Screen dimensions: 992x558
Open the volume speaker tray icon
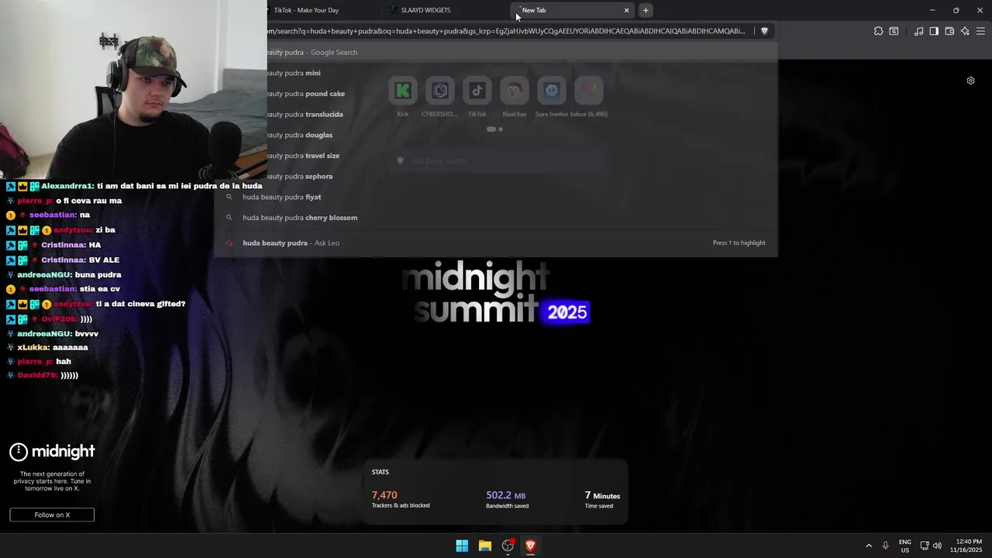click(937, 546)
